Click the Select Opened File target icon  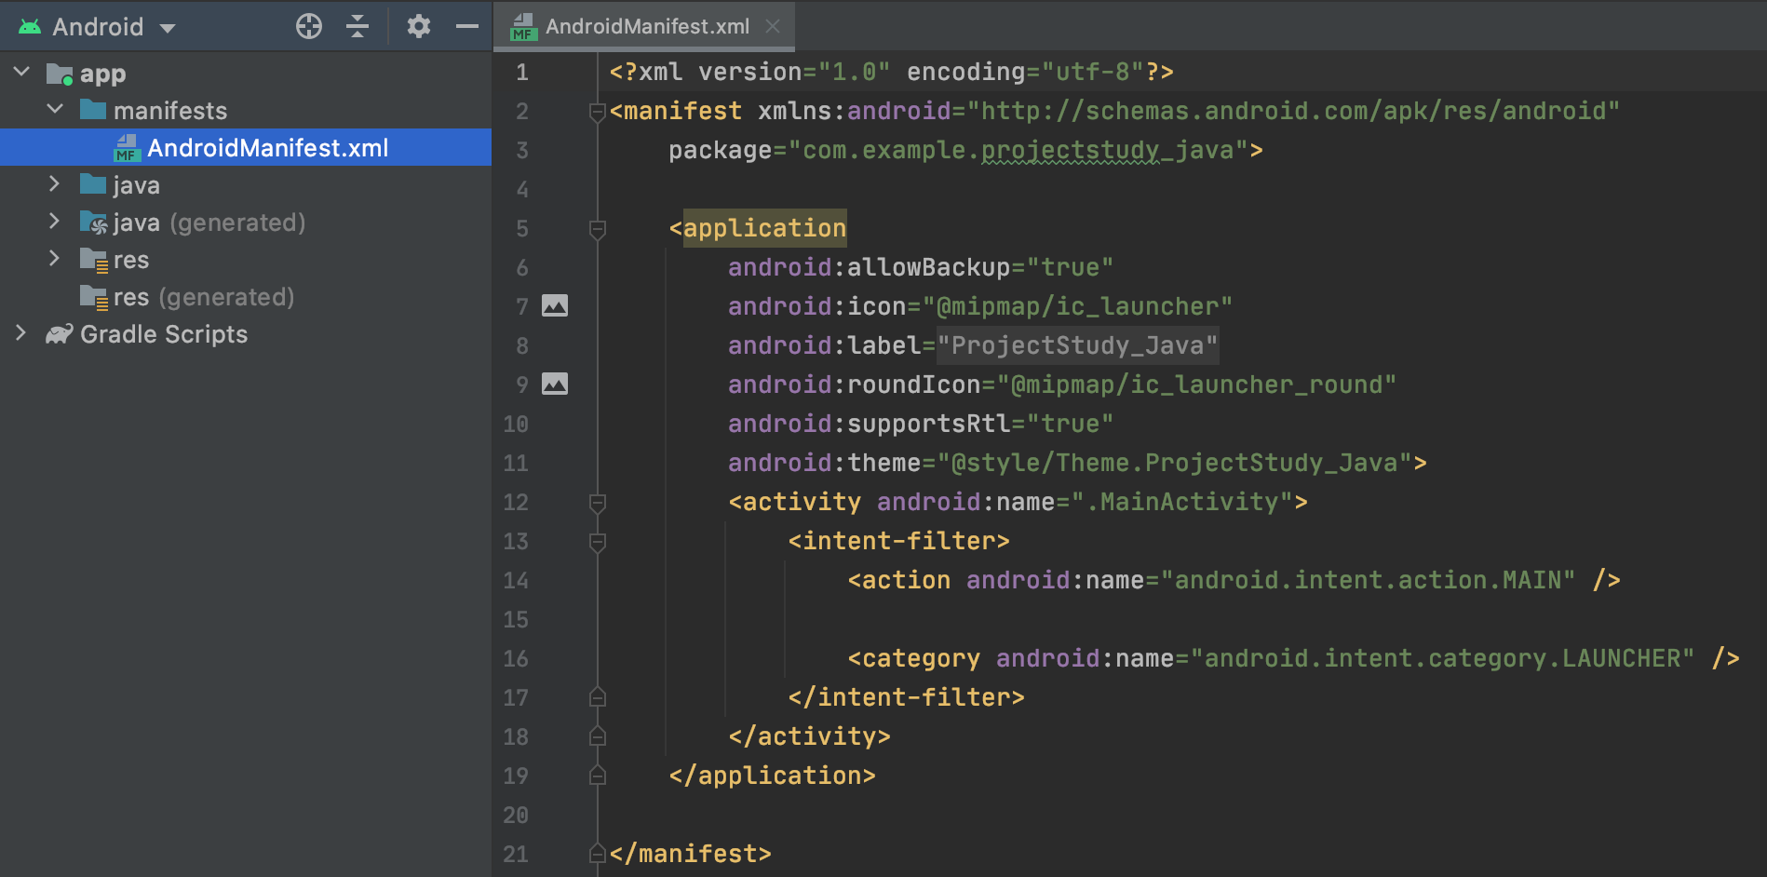click(309, 26)
